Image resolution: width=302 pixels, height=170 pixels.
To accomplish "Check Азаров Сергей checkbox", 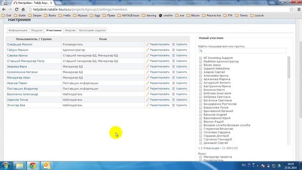I will point(201,72).
